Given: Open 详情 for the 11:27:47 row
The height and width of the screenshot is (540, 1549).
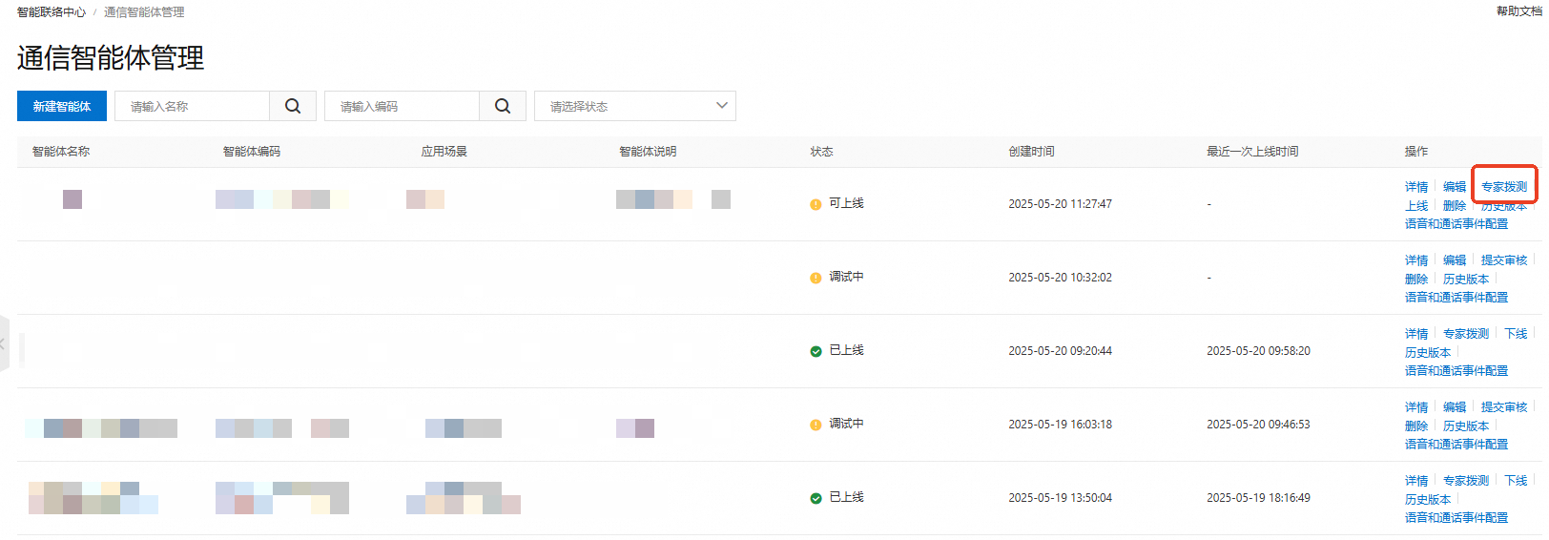Looking at the screenshot, I should [x=1416, y=187].
